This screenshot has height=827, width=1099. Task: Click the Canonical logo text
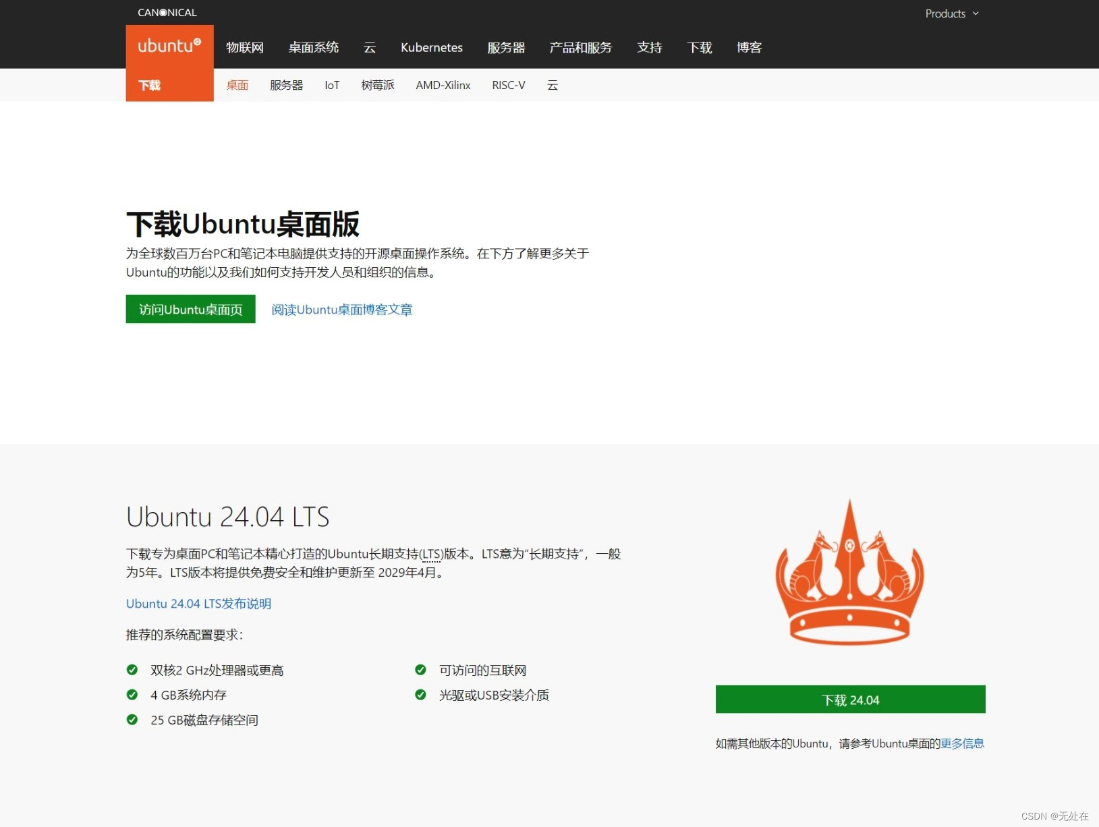coord(167,12)
